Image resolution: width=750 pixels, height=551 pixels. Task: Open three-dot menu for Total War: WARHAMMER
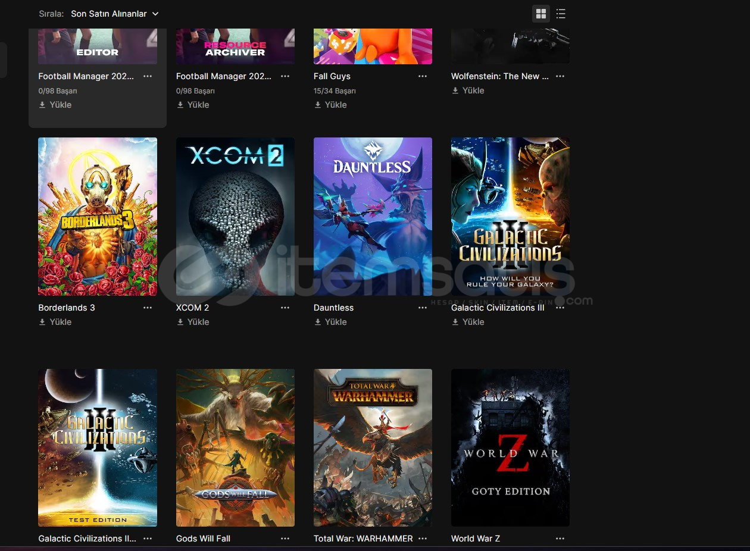[x=423, y=539]
